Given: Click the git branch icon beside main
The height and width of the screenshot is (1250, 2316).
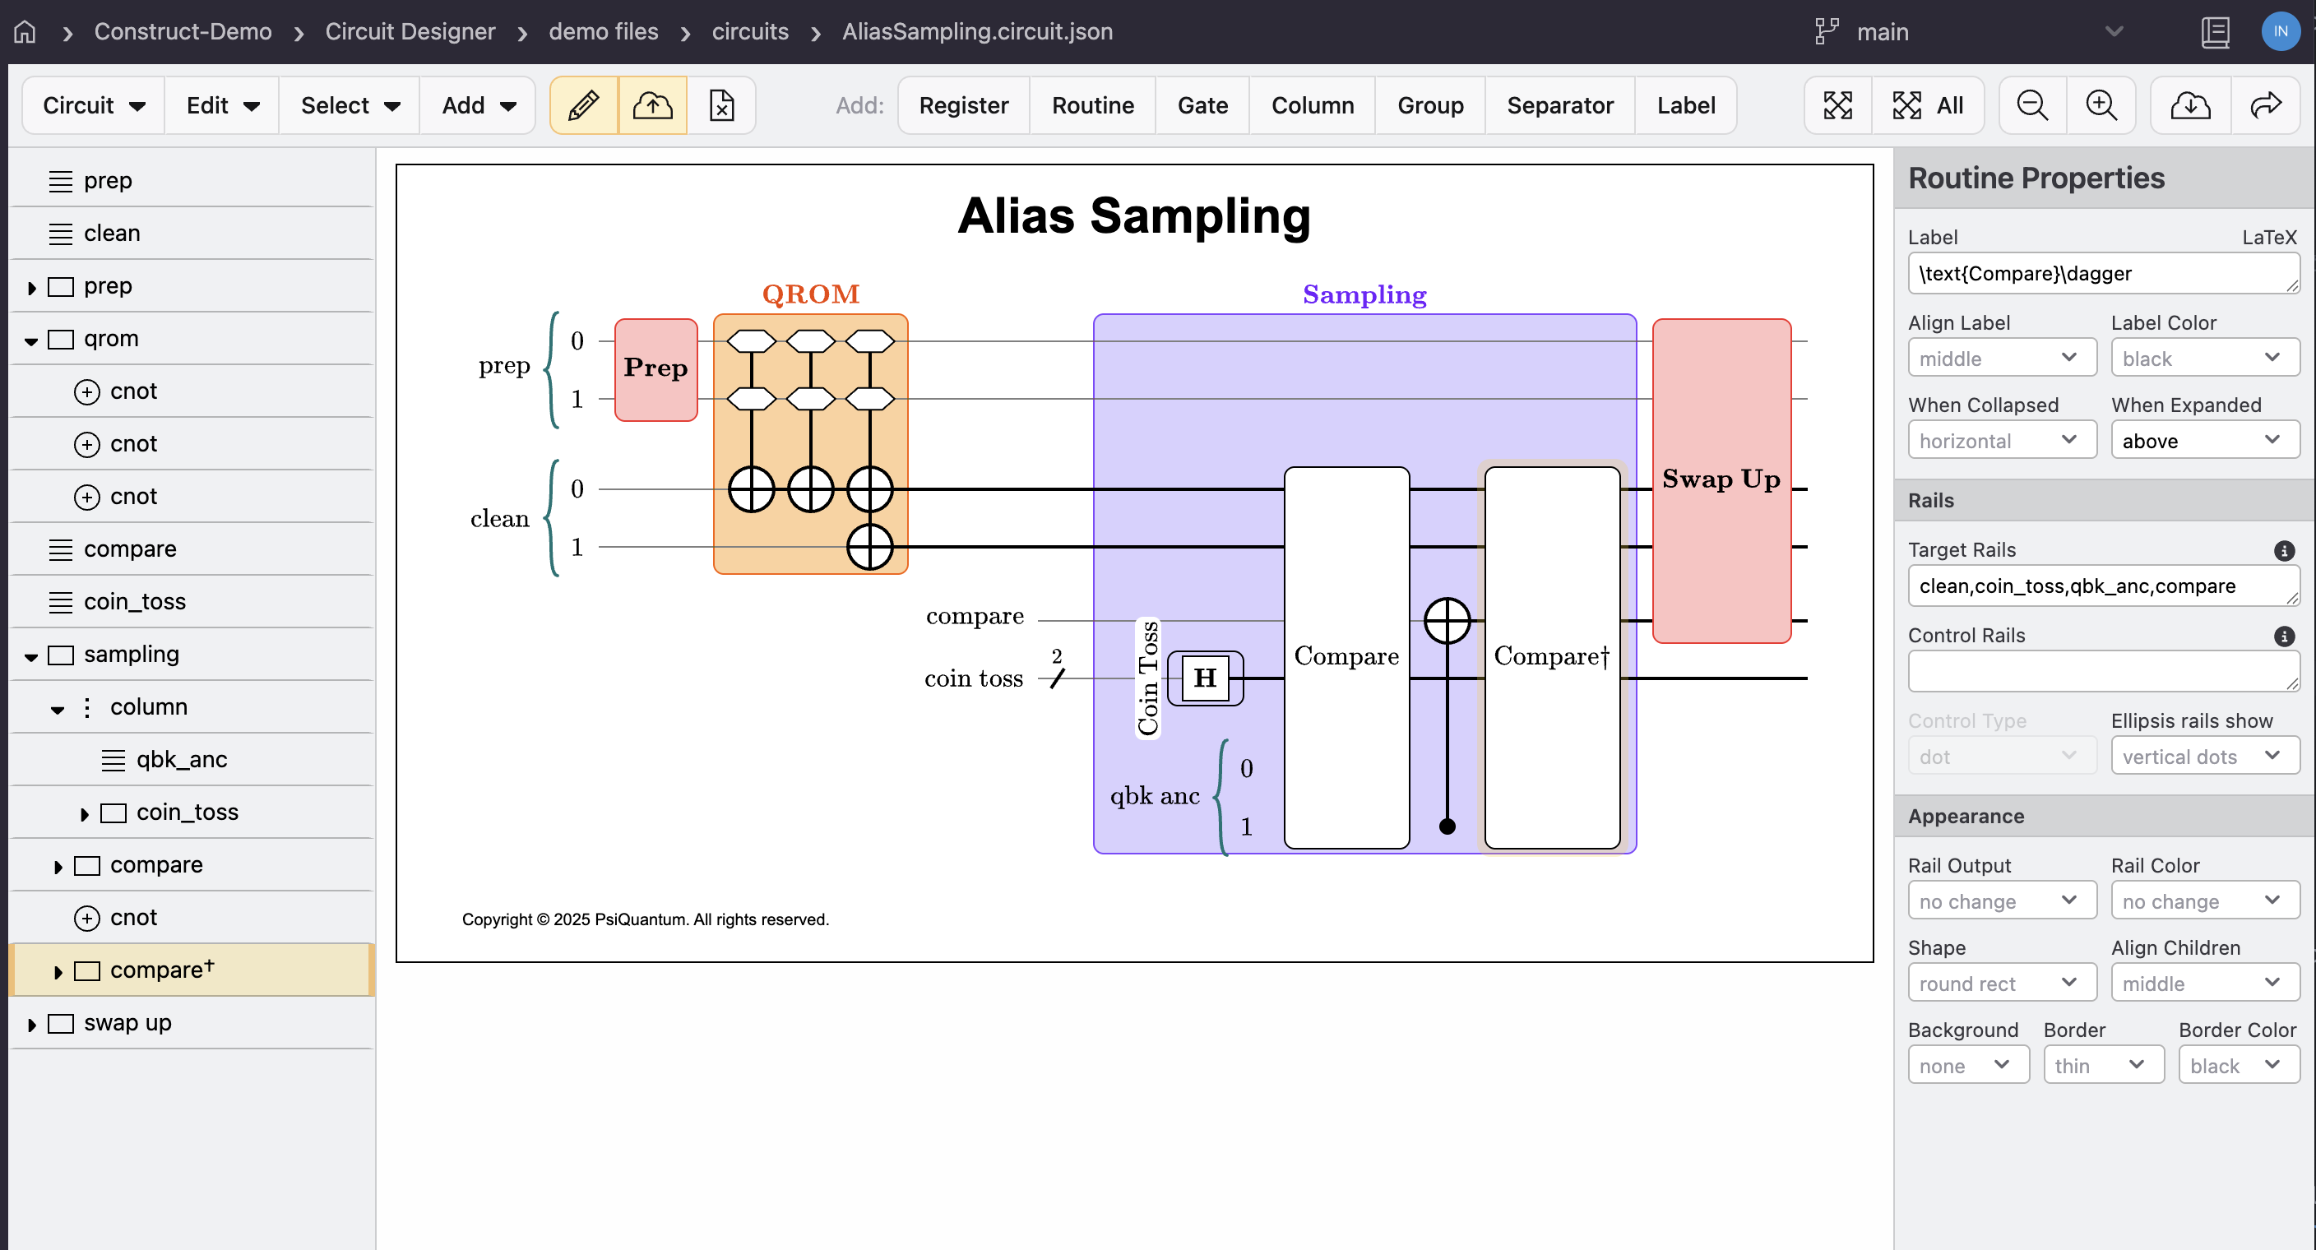Looking at the screenshot, I should click(x=1827, y=31).
